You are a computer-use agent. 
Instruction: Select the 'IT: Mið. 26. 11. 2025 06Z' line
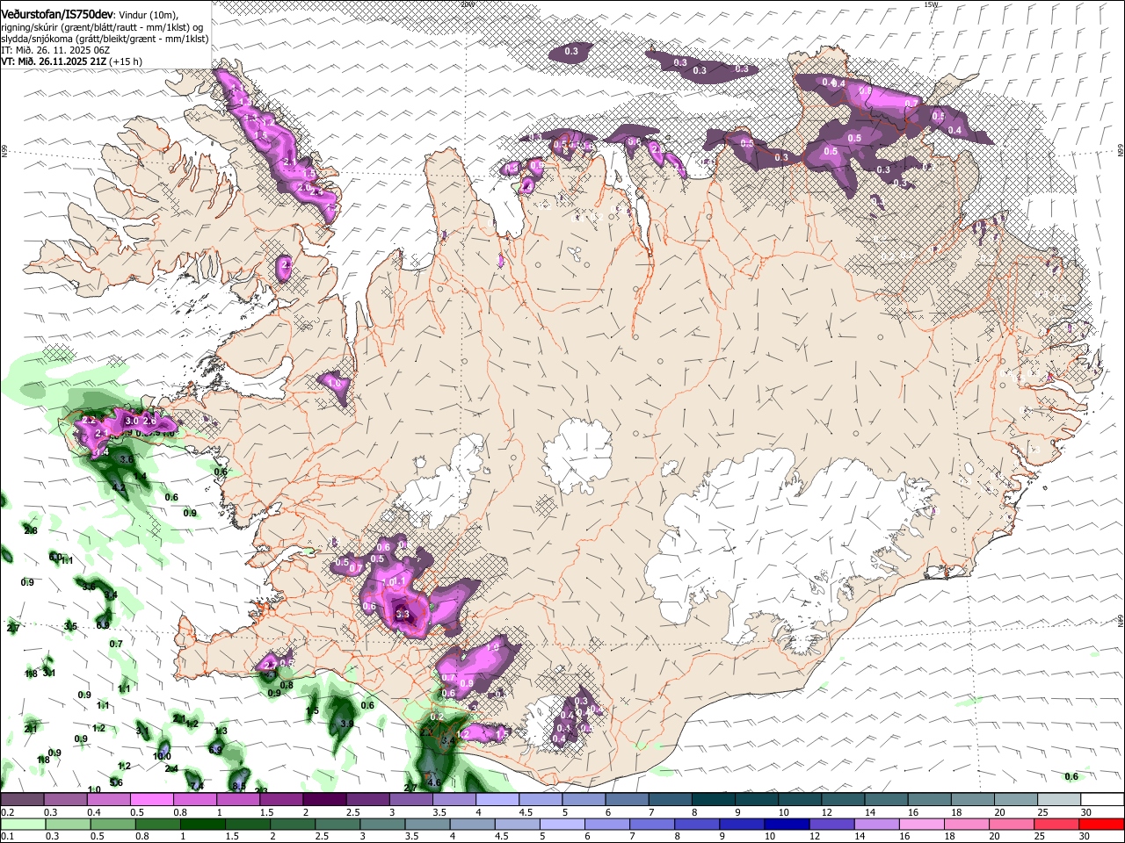(55, 50)
